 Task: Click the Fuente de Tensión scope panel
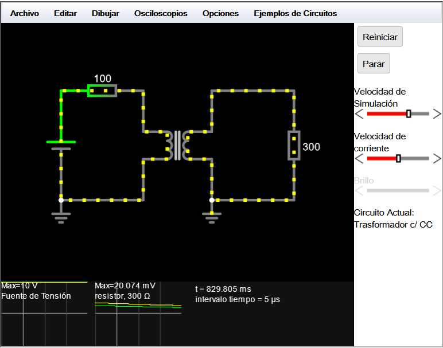44,313
